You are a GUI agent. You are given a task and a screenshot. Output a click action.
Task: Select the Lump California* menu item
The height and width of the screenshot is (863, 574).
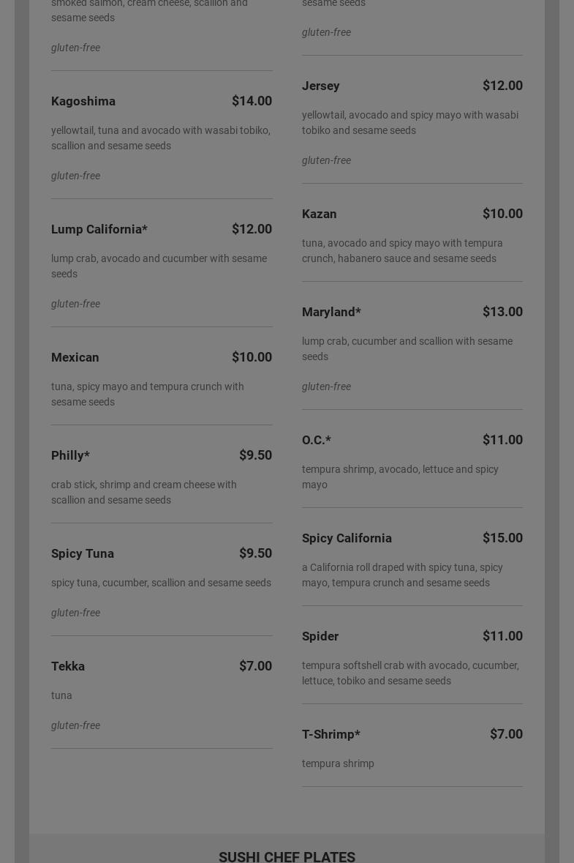pos(99,229)
